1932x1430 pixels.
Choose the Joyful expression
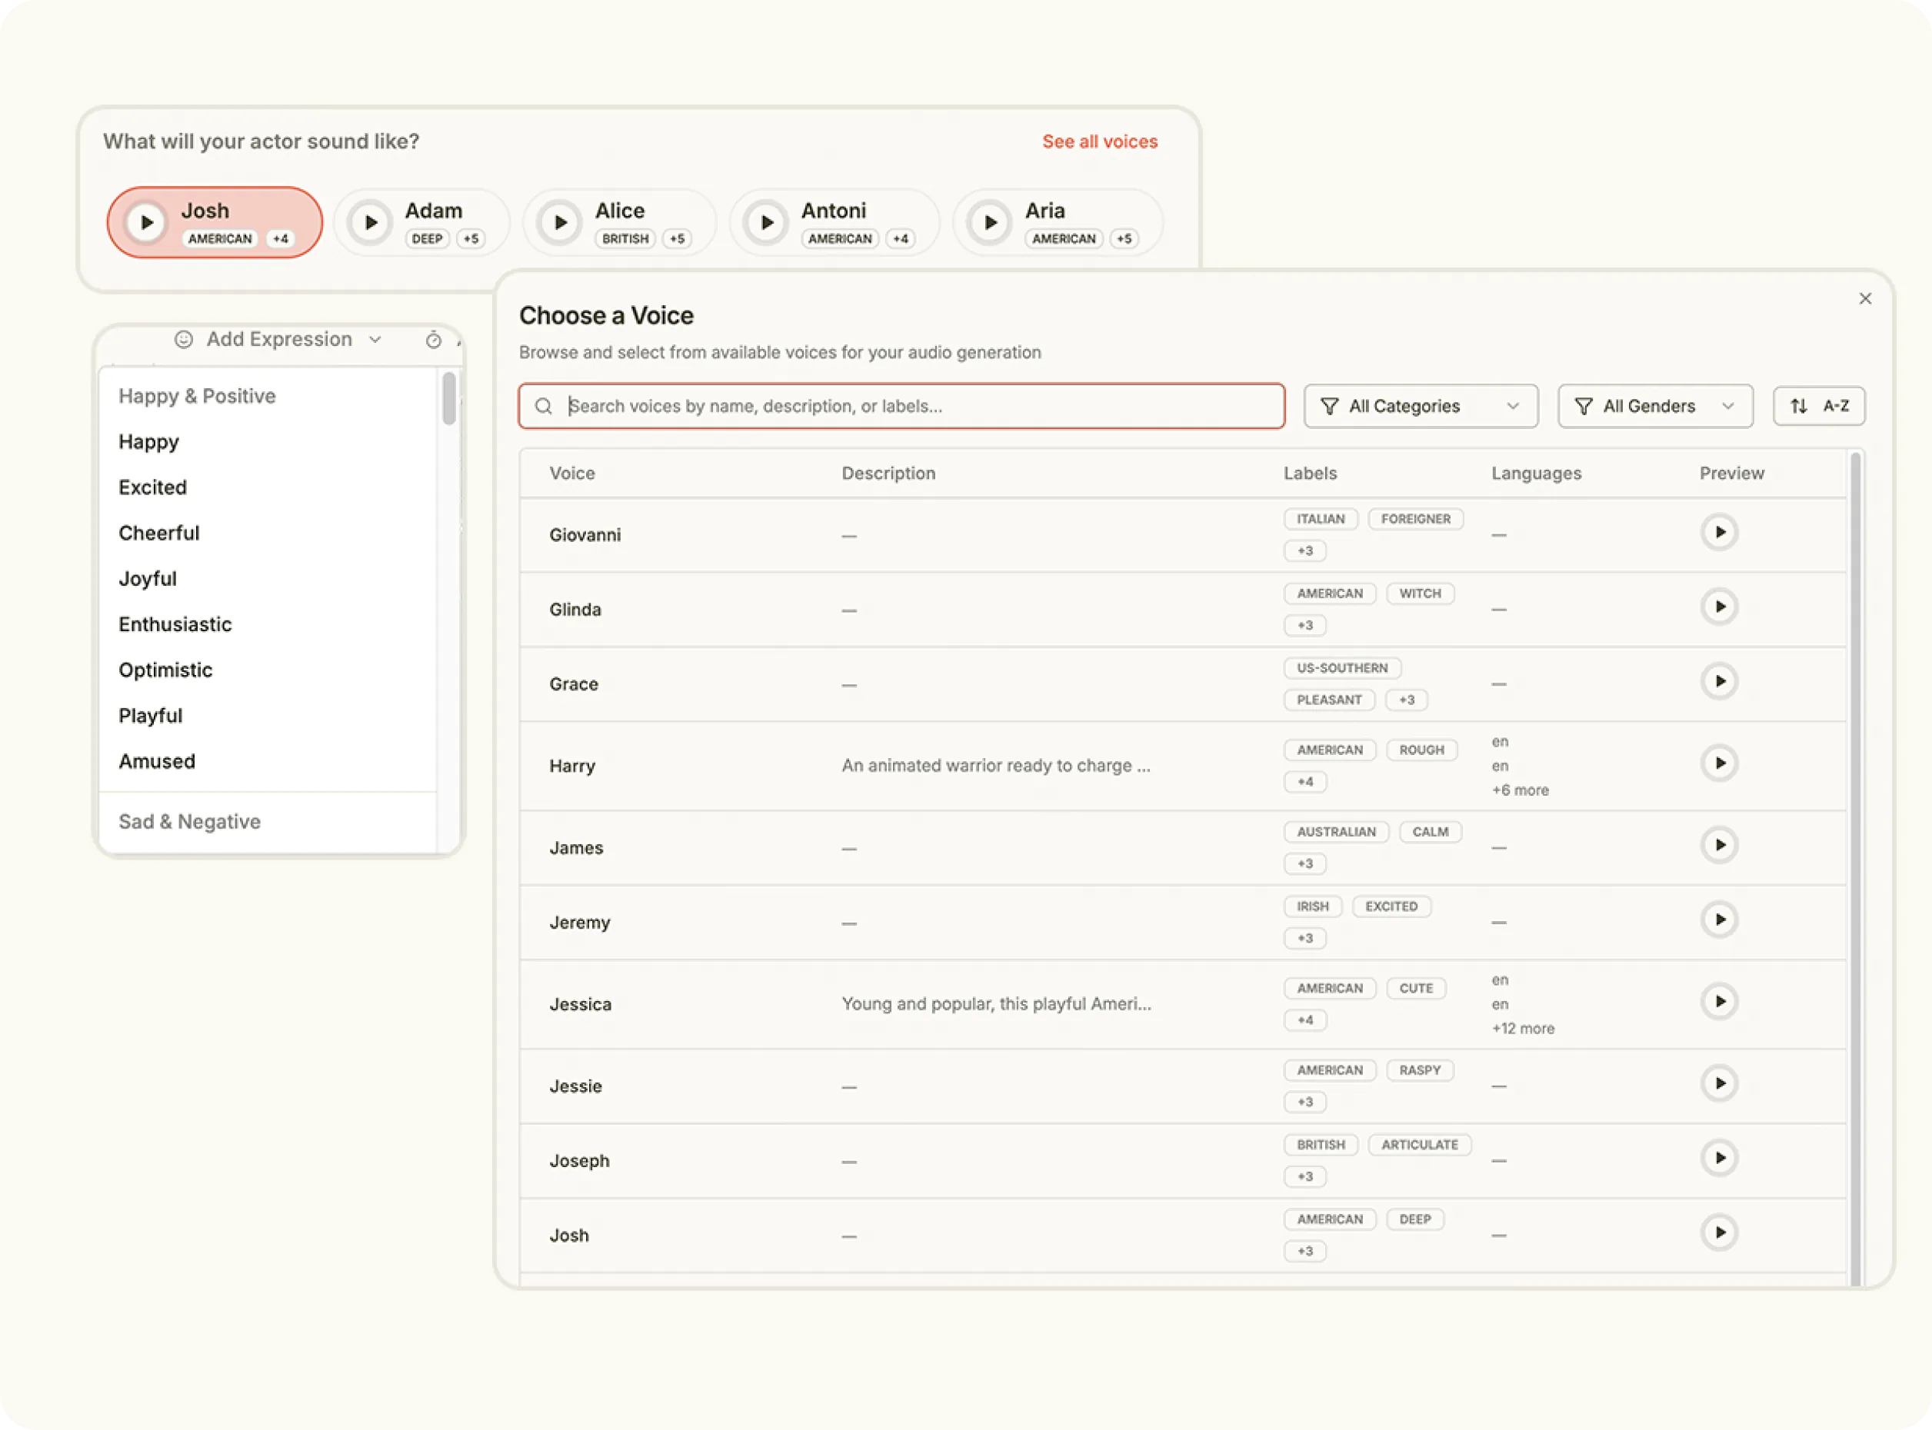click(148, 579)
